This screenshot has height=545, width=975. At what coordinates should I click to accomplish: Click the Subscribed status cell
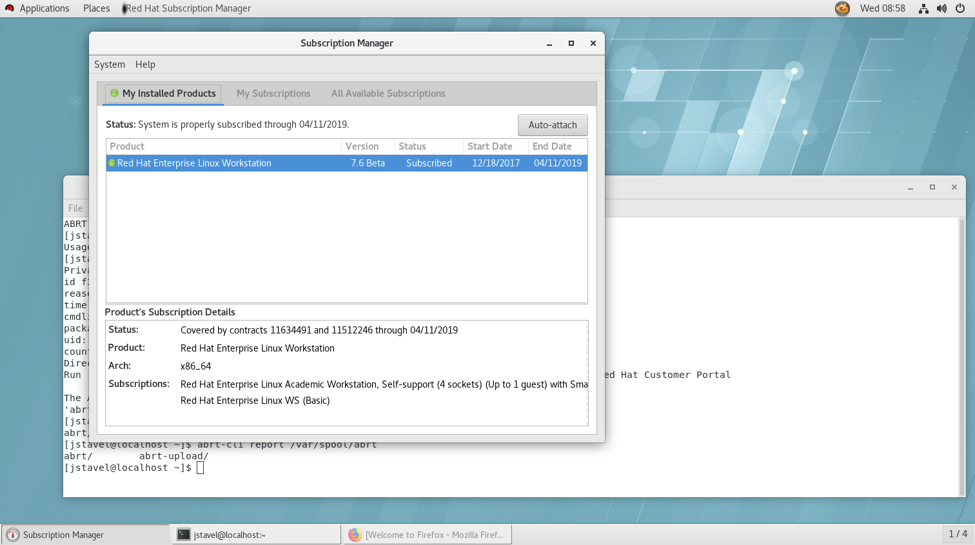pyautogui.click(x=429, y=163)
